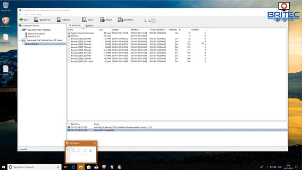
Task: Click Local System Devices root node
Action: (30, 25)
